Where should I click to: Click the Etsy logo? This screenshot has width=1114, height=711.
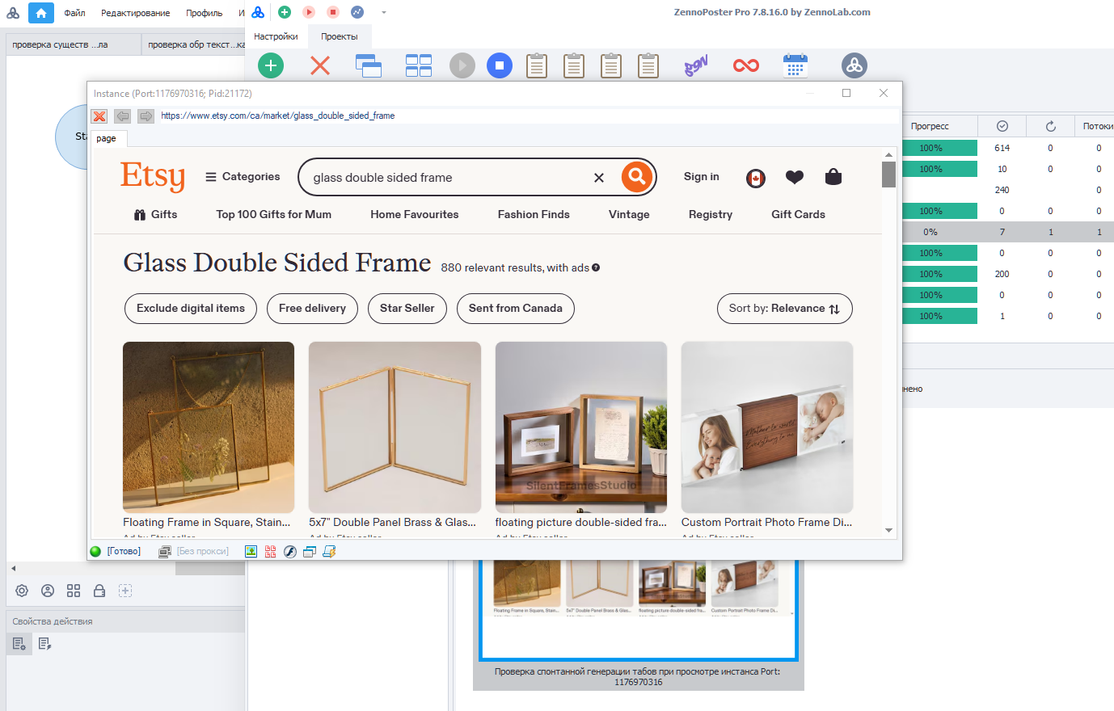pyautogui.click(x=153, y=176)
